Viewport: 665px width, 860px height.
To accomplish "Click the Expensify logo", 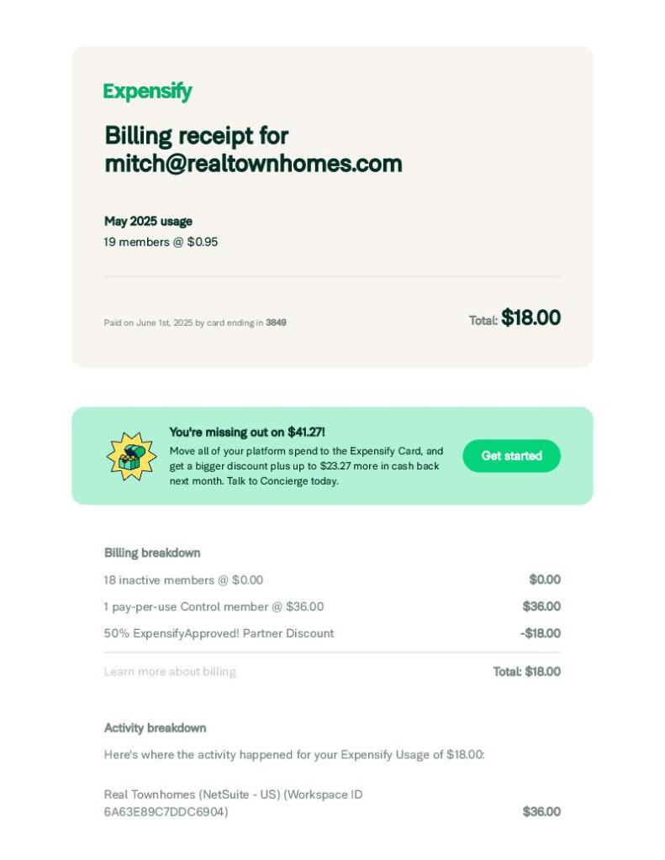I will 147,92.
